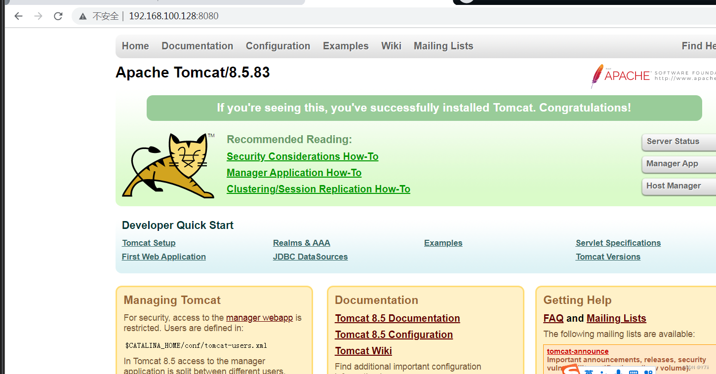This screenshot has width=716, height=374.
Task: Open the manager webapp link
Action: [259, 318]
